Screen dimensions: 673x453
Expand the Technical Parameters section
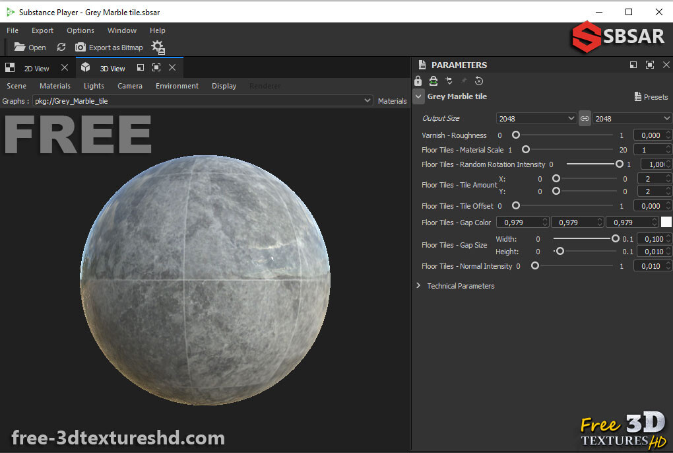click(418, 285)
